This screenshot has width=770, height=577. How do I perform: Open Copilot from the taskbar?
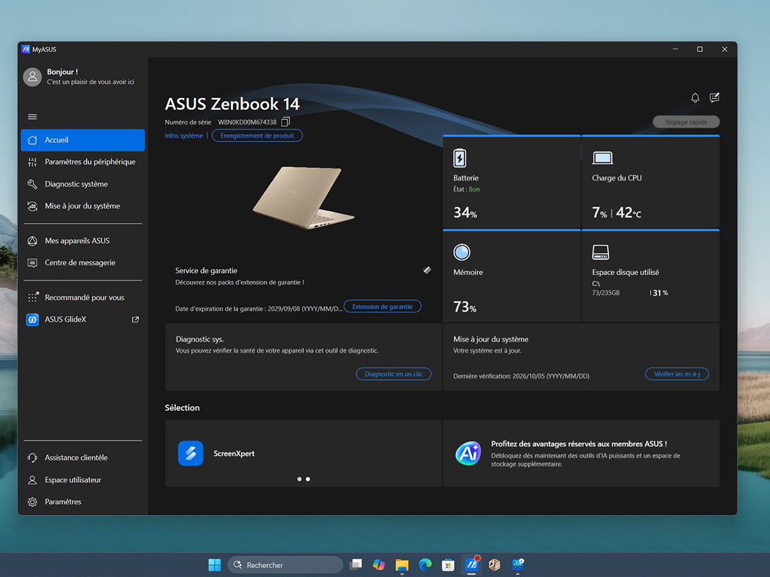tap(379, 565)
